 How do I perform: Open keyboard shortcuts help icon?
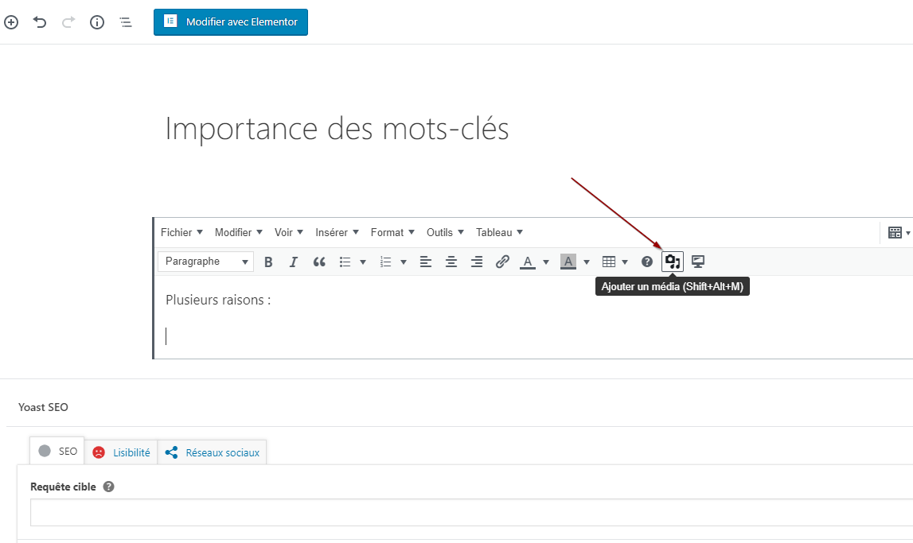[x=647, y=262]
